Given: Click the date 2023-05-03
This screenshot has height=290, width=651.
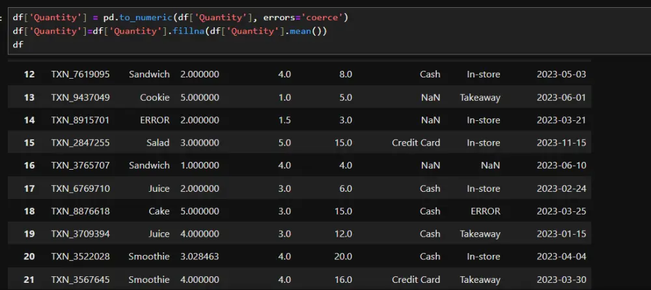Looking at the screenshot, I should [x=561, y=74].
